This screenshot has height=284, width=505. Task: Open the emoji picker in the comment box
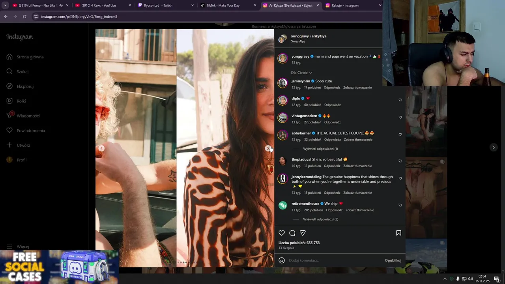282,260
